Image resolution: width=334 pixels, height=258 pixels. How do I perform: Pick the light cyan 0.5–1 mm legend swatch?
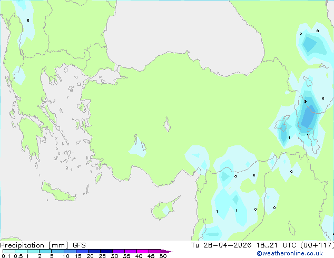(x=21, y=251)
